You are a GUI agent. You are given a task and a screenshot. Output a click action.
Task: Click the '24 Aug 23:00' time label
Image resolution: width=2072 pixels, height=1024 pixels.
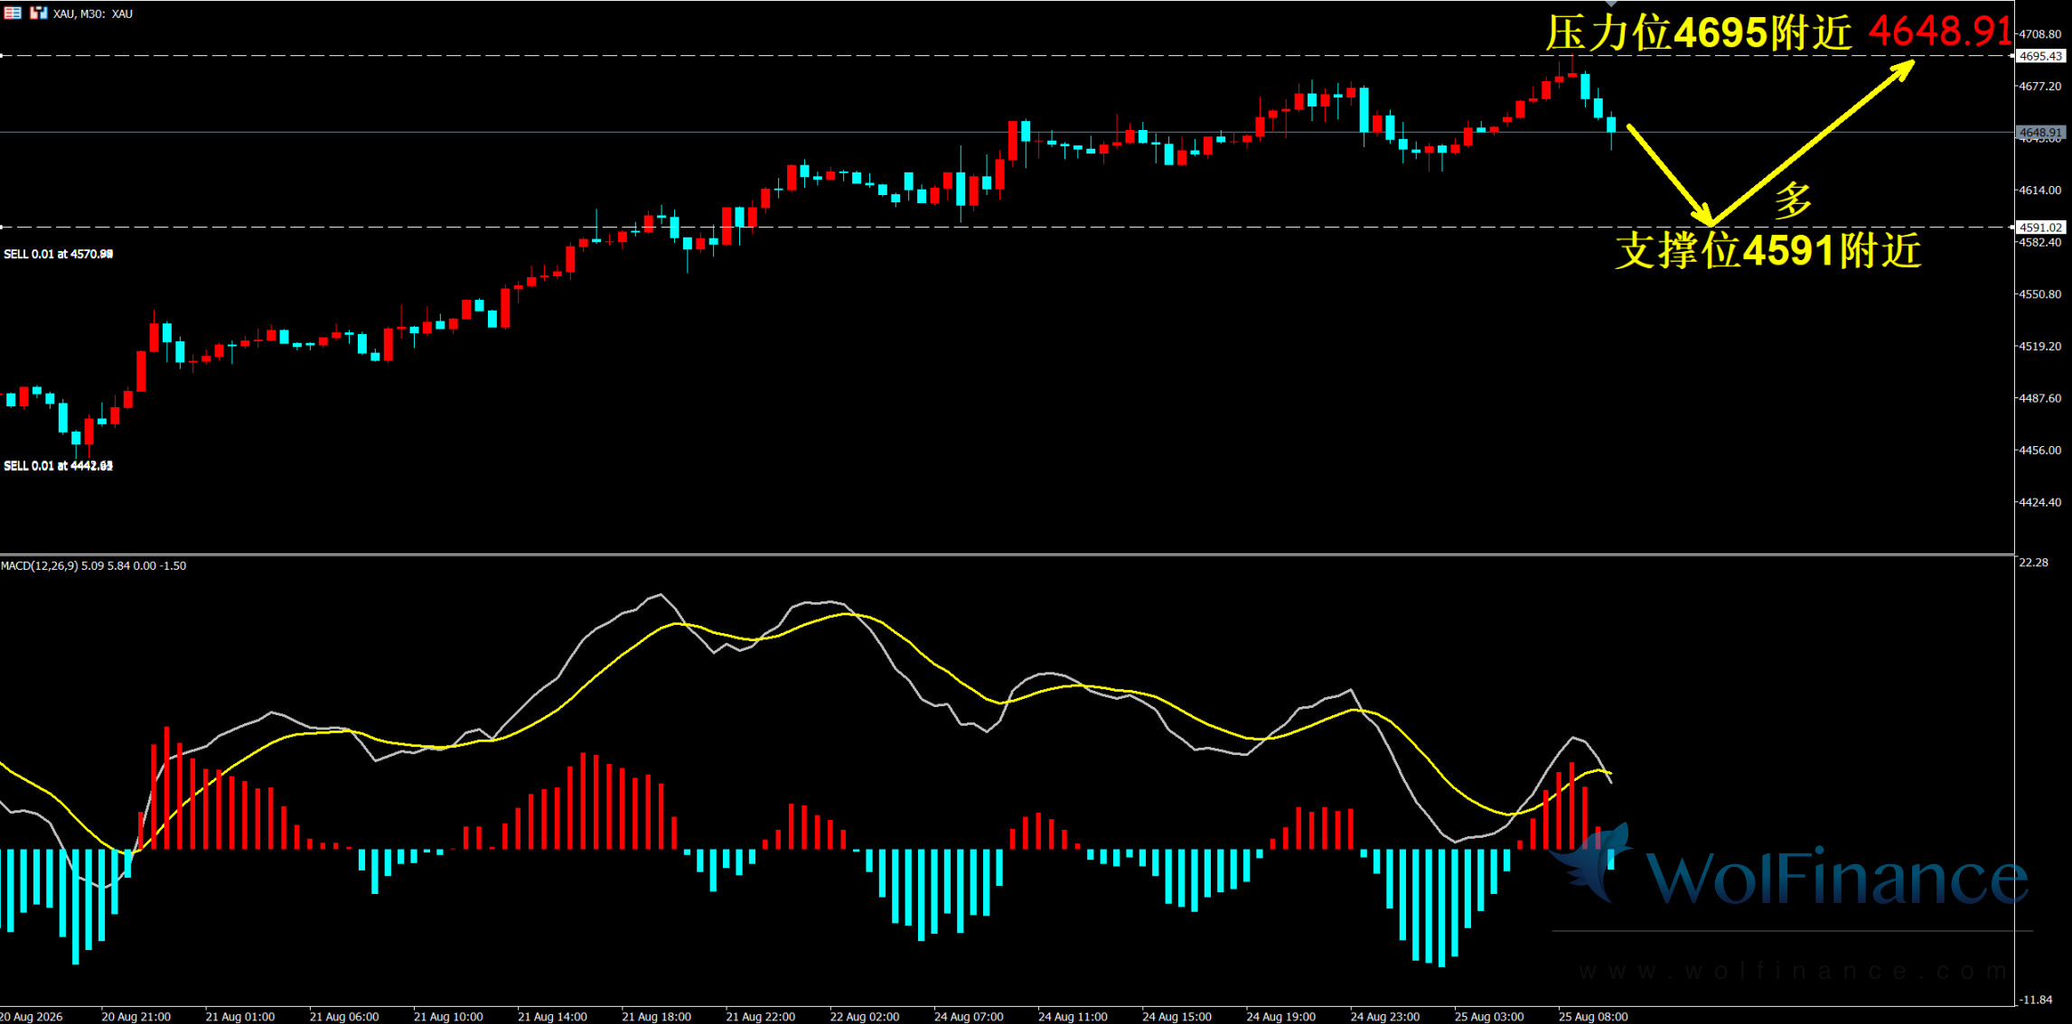coord(1385,1017)
